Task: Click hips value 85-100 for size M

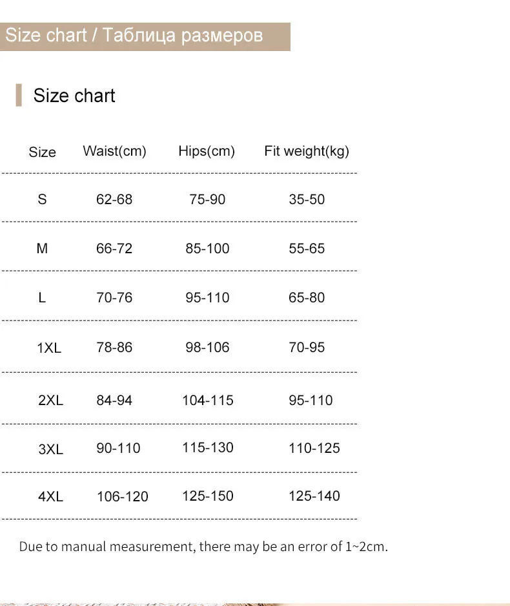Action: click(207, 249)
